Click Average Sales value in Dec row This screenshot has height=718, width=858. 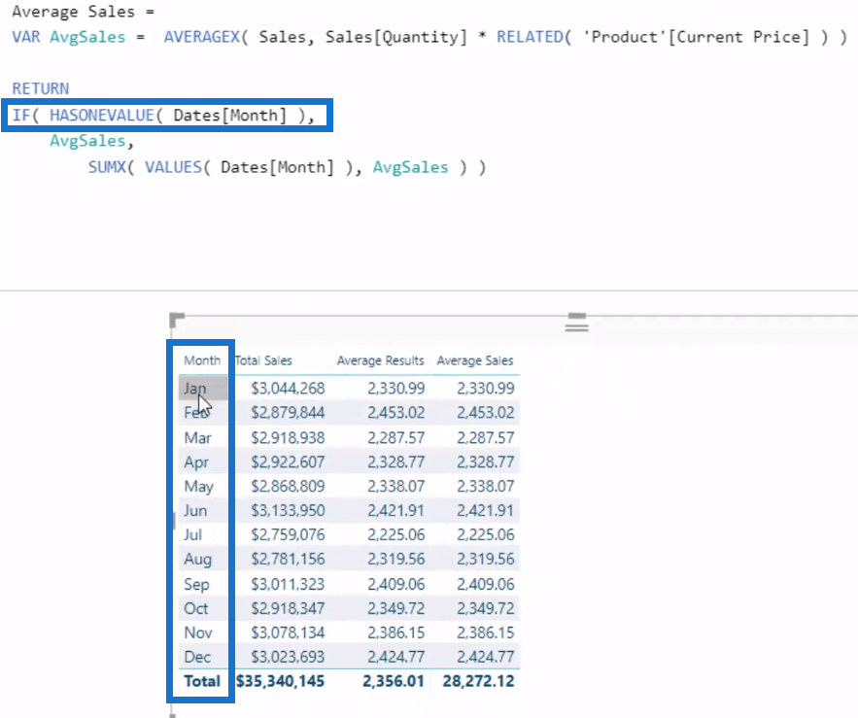[x=486, y=656]
